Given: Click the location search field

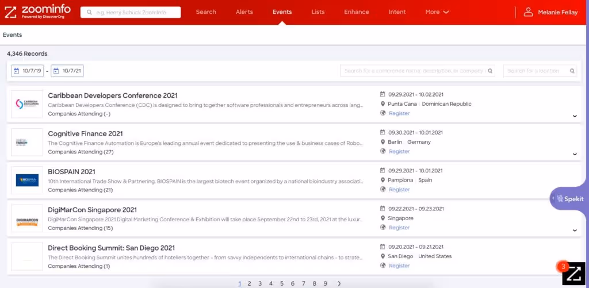Looking at the screenshot, I should click(540, 71).
